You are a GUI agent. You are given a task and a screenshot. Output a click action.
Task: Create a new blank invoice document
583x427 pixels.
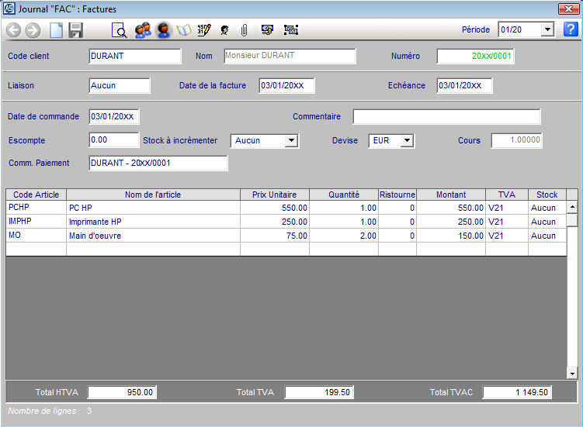tap(56, 30)
